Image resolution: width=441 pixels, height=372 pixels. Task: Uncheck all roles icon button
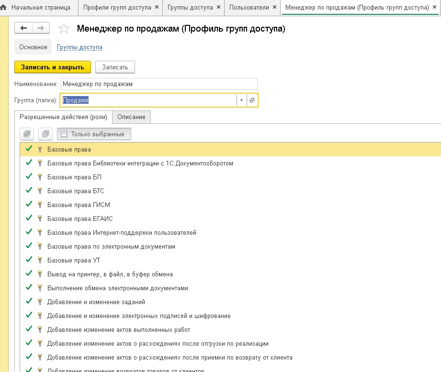[x=45, y=134]
